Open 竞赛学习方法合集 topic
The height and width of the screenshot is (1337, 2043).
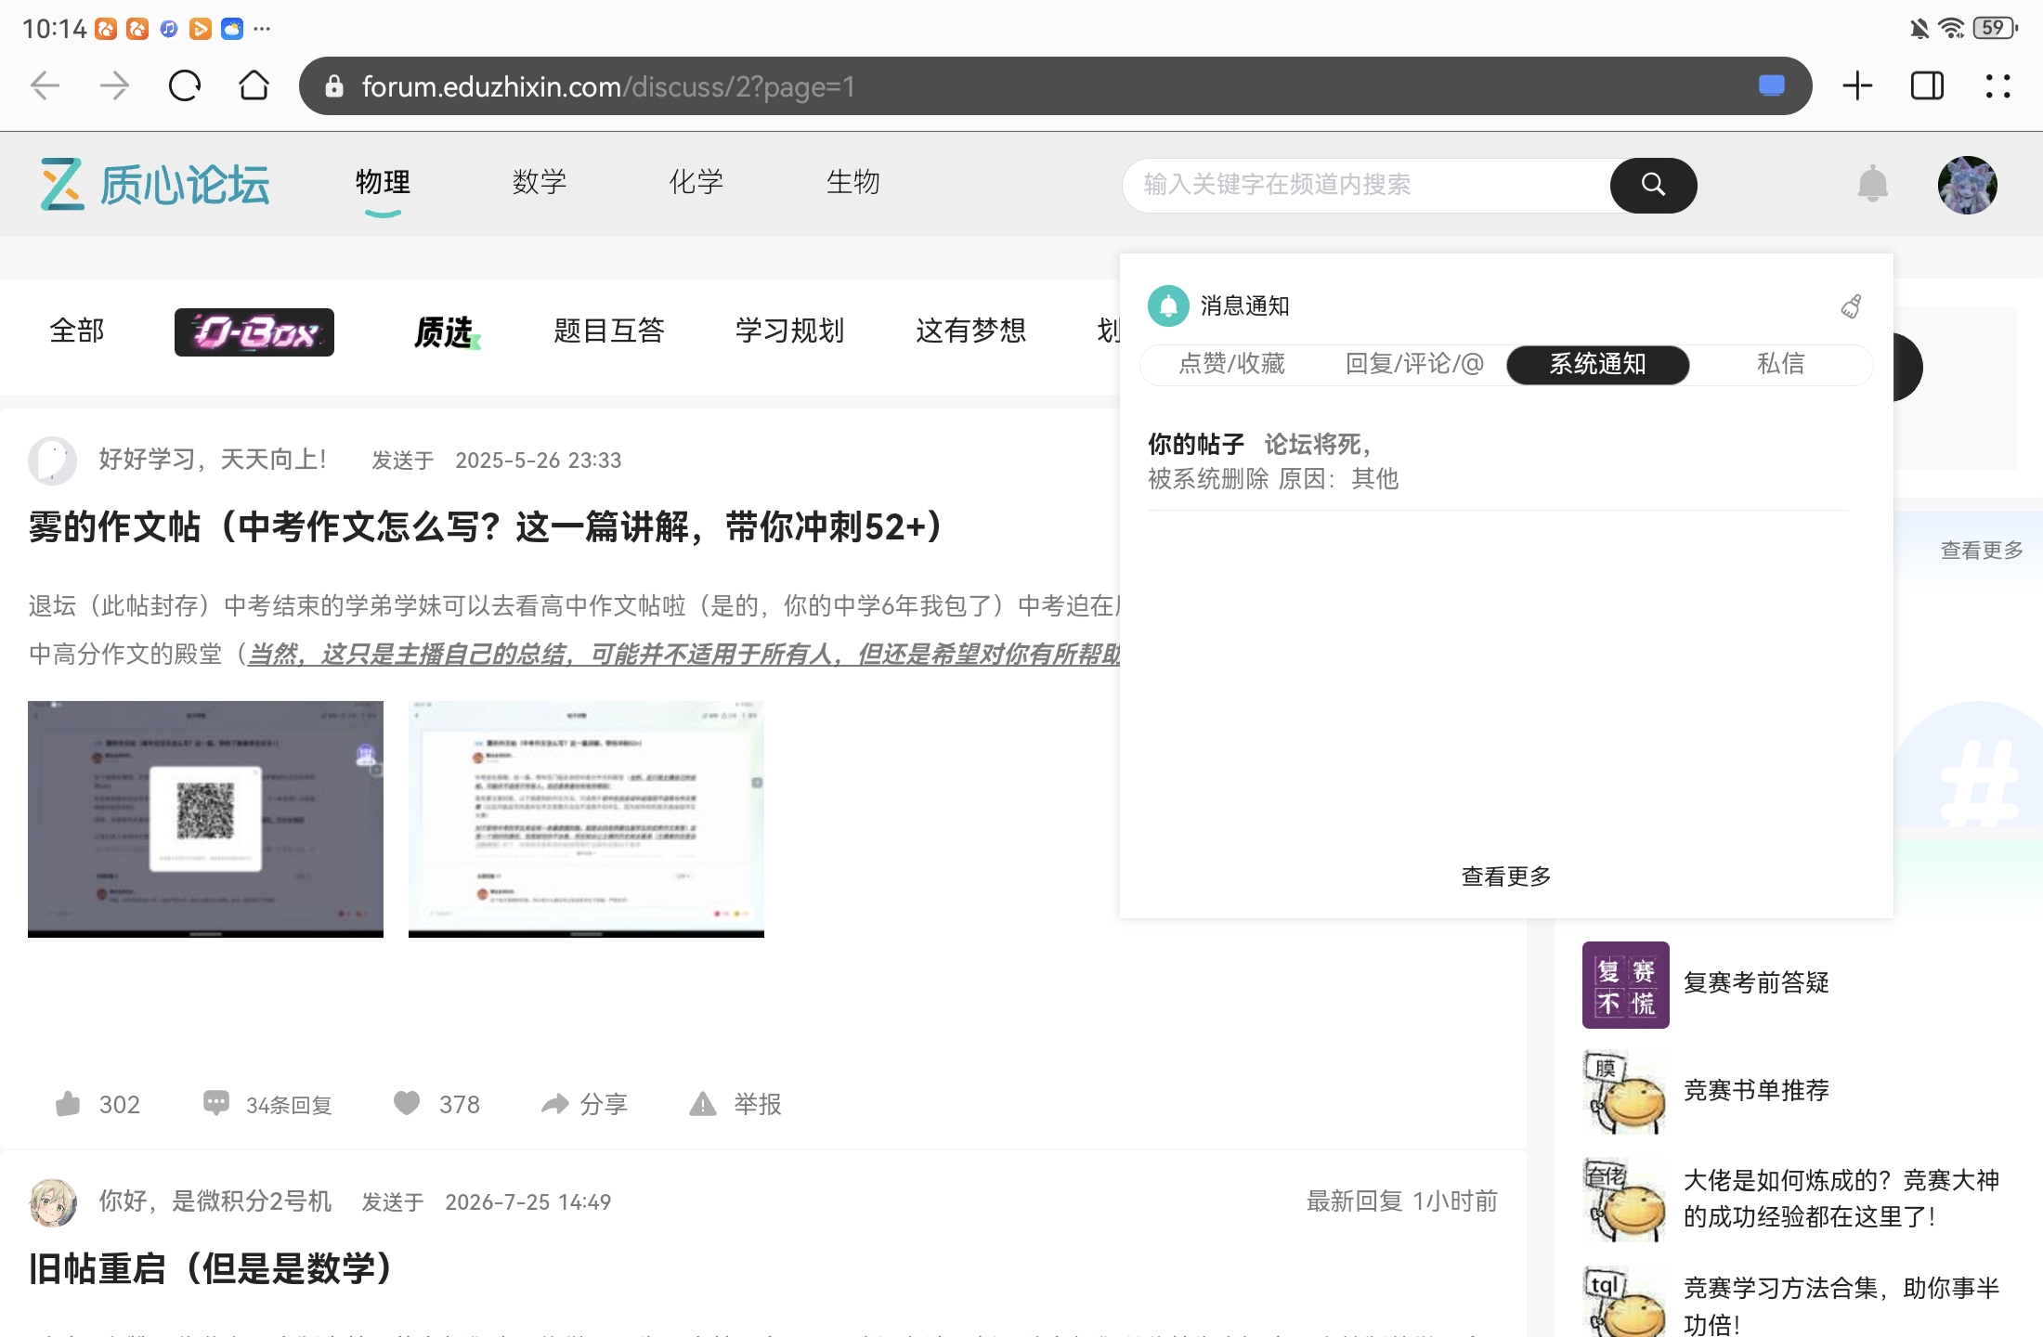pos(1841,1306)
